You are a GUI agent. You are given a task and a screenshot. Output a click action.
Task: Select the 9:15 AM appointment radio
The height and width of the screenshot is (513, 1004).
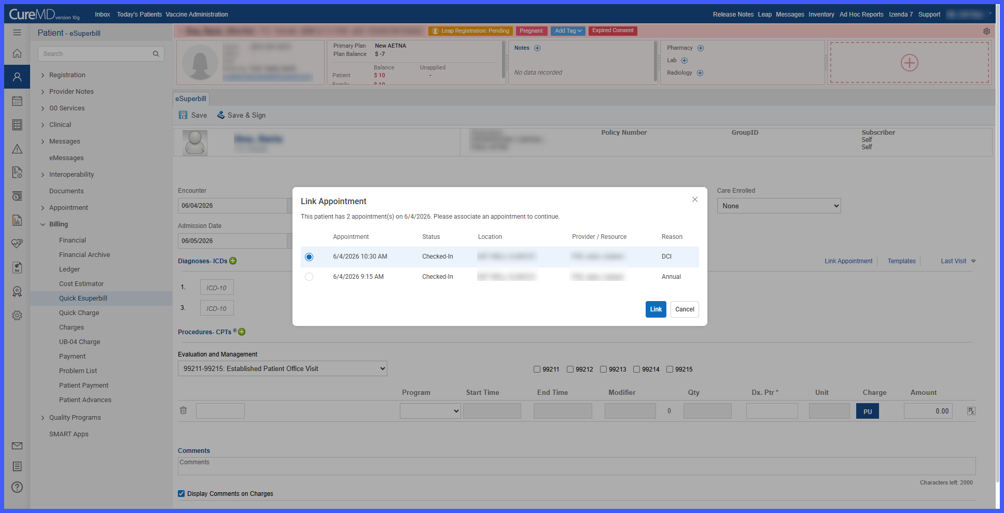click(309, 277)
